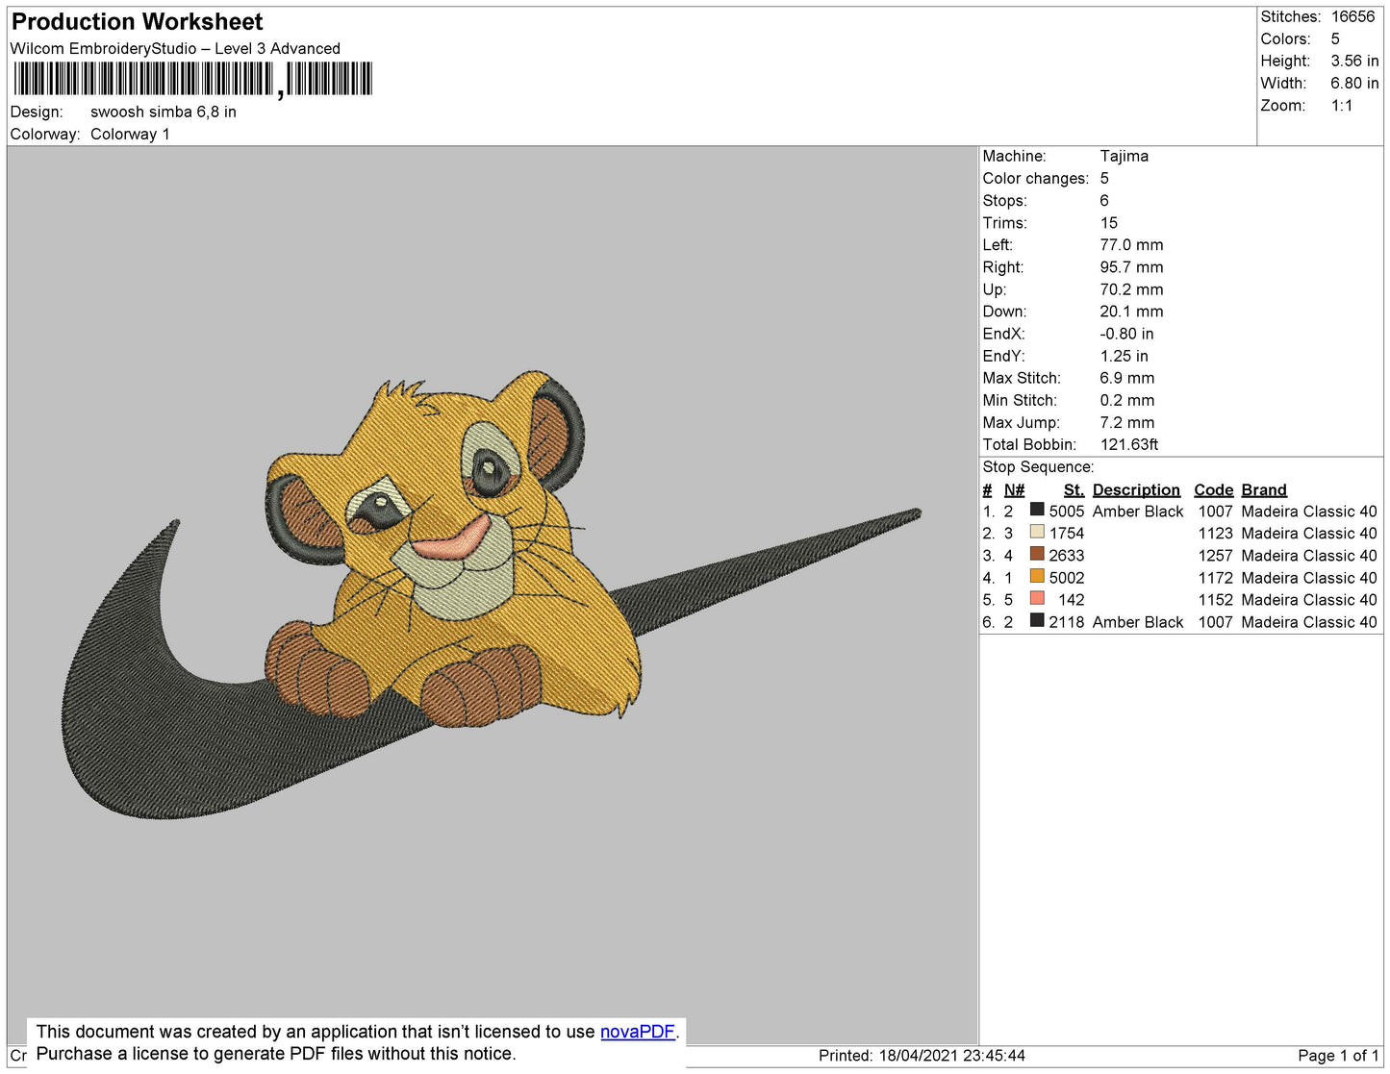1390x1074 pixels.
Task: Select the Tajima machine value
Action: tap(1124, 156)
